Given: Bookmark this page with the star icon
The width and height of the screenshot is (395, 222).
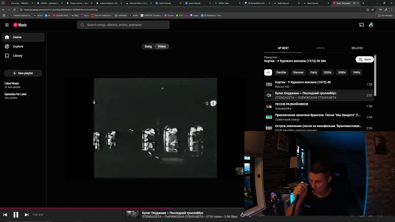Looking at the screenshot, I should 373,10.
